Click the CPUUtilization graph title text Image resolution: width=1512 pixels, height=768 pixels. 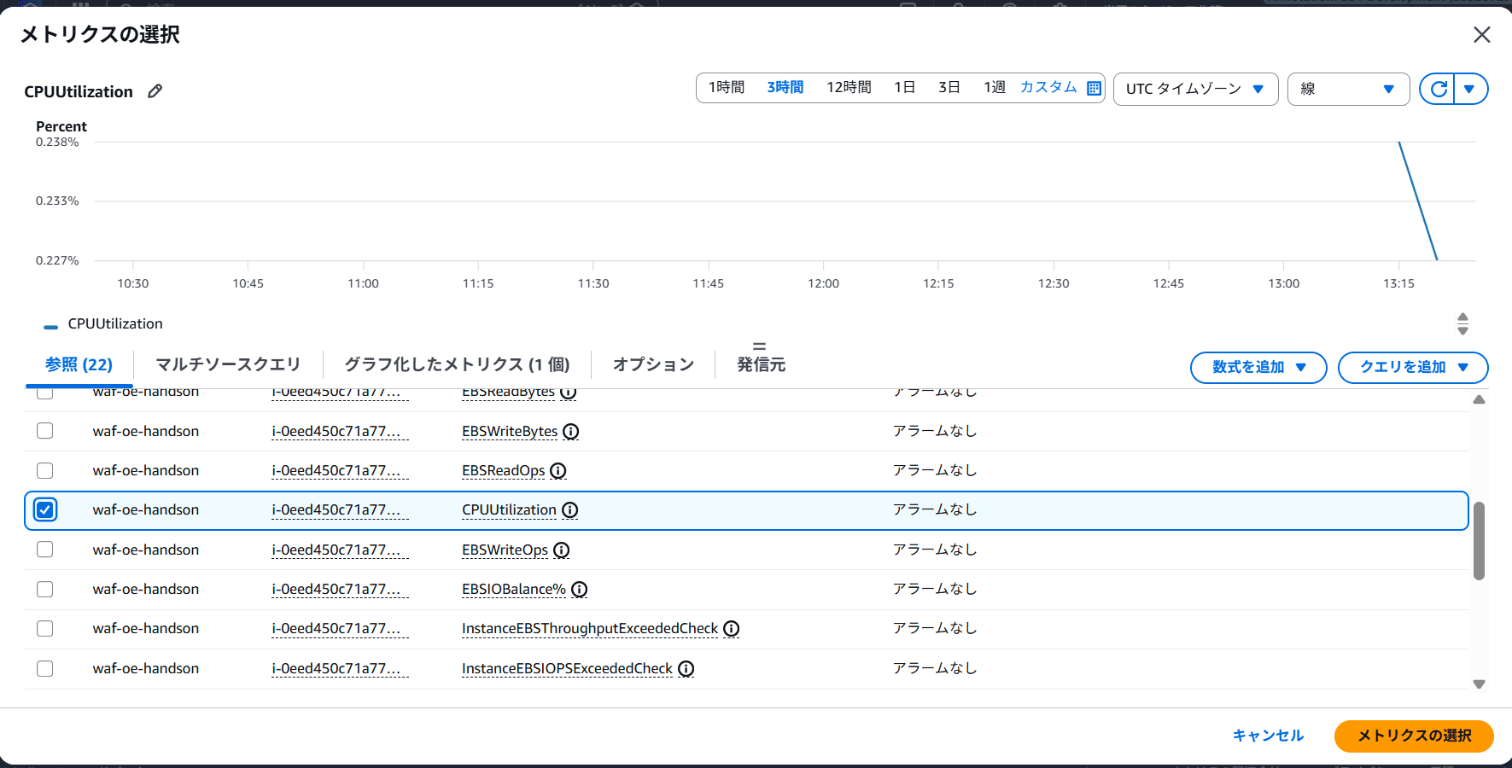click(79, 91)
